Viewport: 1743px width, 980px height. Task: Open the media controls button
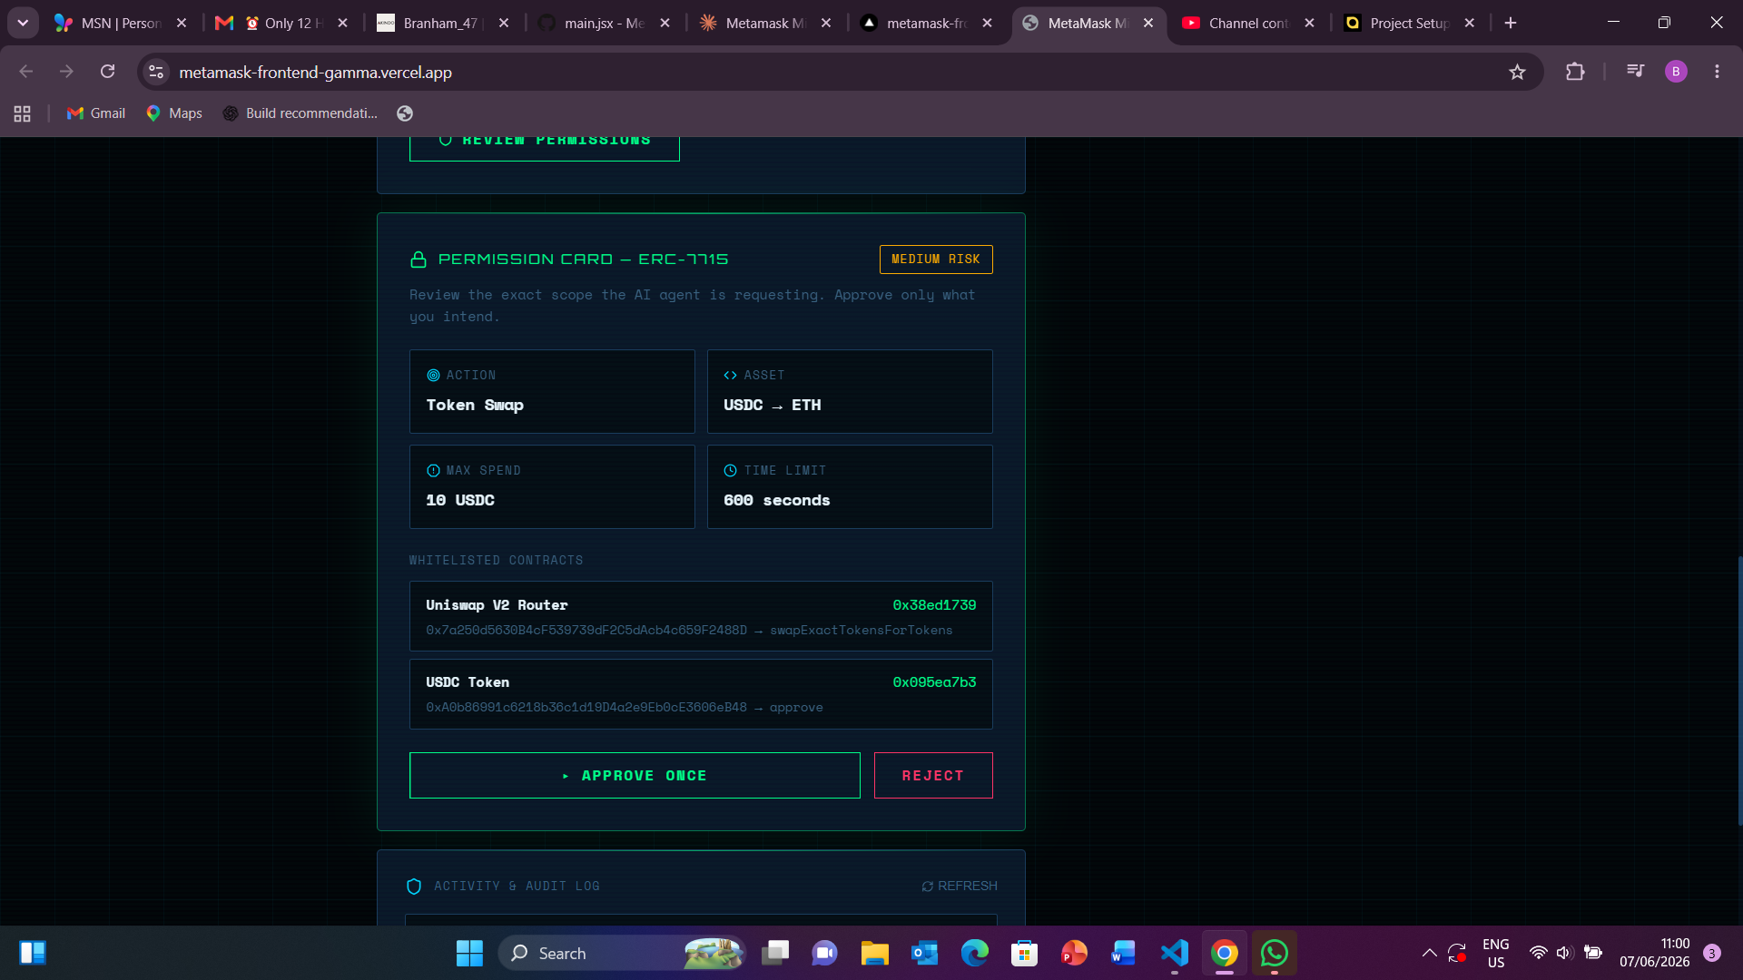pyautogui.click(x=1635, y=72)
